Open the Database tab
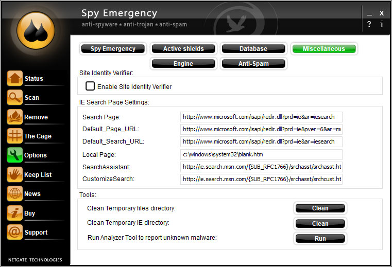392x267 pixels. pyautogui.click(x=253, y=49)
